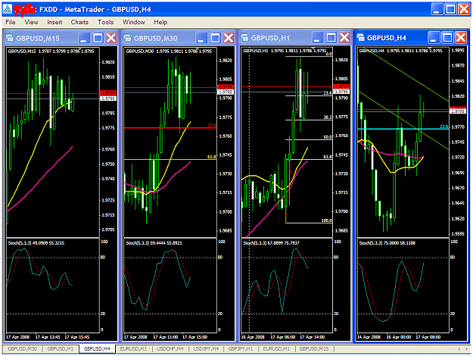Click the 61.8 Fibonacci level label in M30 chart
The width and height of the screenshot is (473, 356).
211,157
